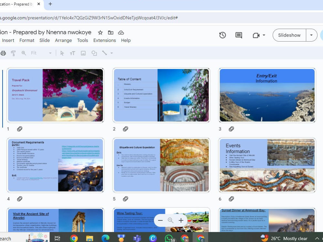
Task: Click the browser address bar URL
Action: 89,18
